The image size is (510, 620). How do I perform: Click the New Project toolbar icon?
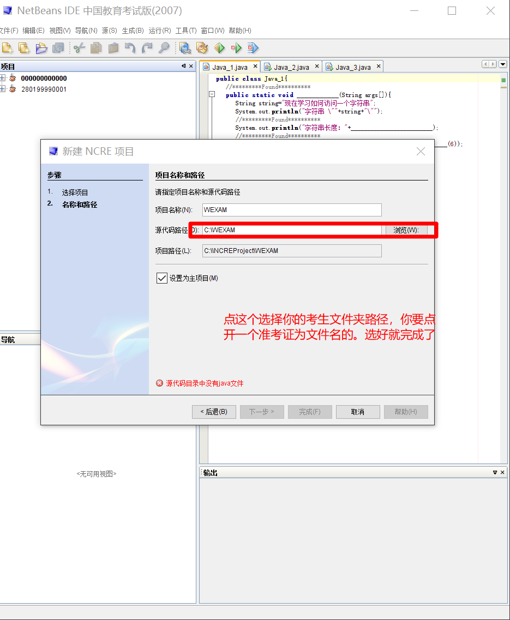tap(23, 48)
